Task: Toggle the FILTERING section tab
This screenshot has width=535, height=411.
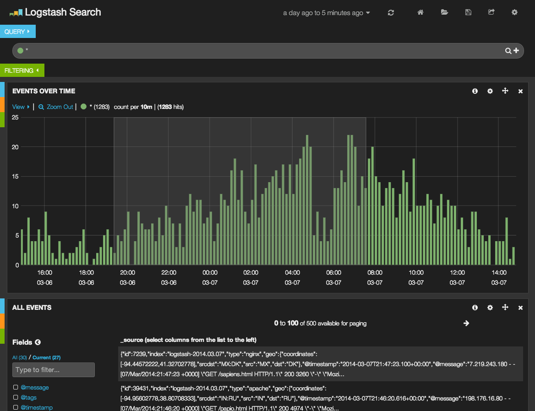Action: [22, 70]
